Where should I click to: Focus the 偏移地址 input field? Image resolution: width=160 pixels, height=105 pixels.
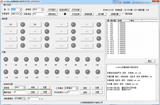point(20,92)
